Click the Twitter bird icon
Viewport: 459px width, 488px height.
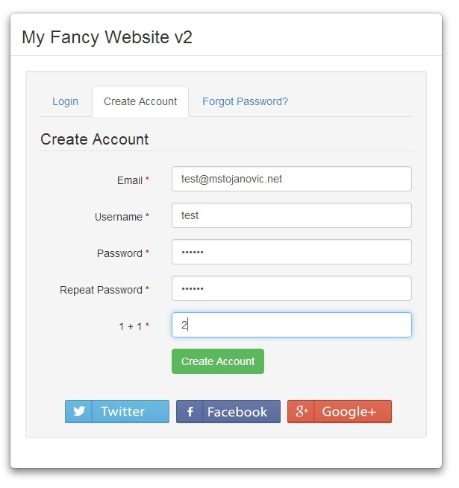78,411
